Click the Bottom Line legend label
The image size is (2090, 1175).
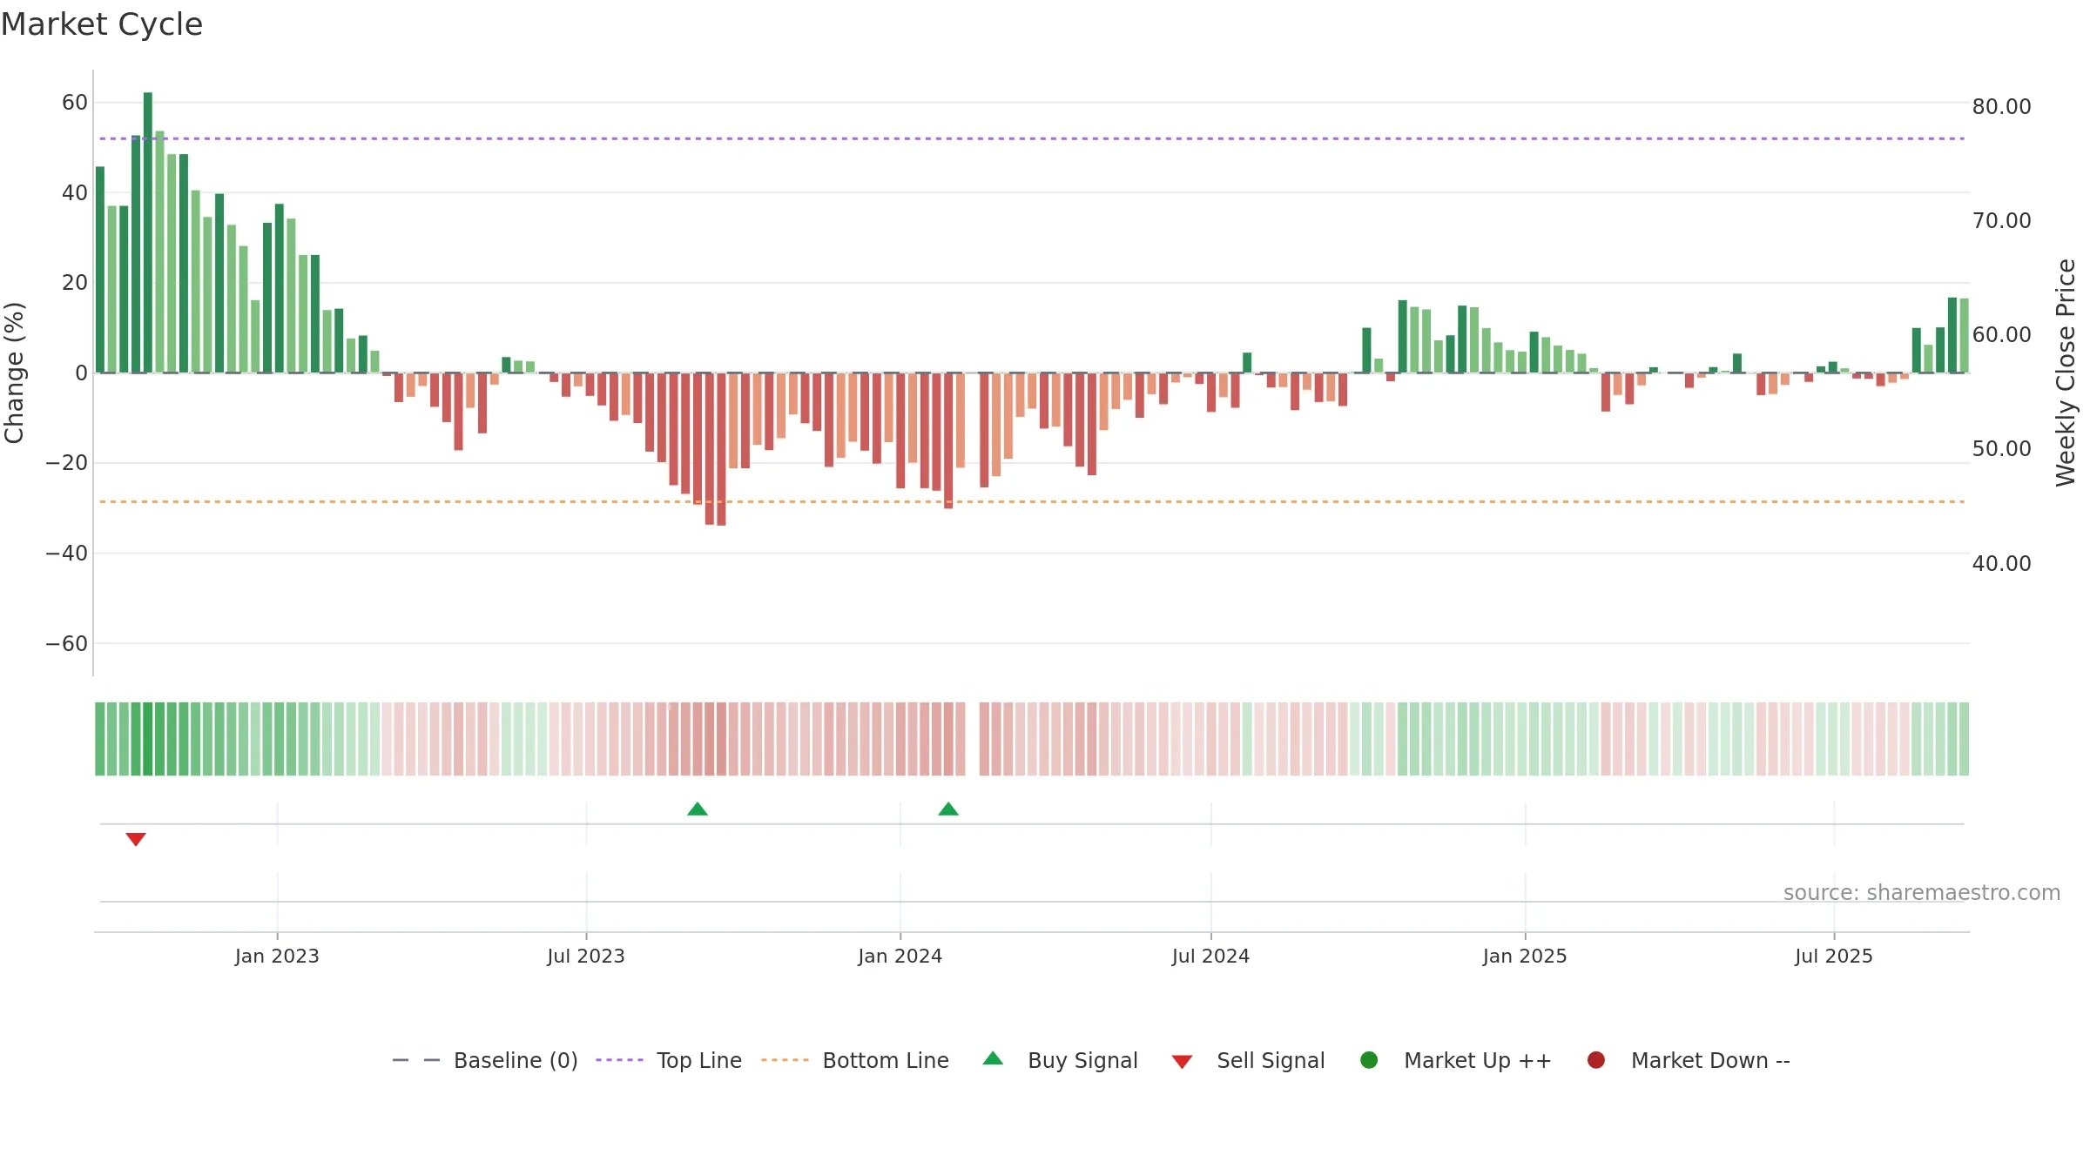coord(886,1060)
